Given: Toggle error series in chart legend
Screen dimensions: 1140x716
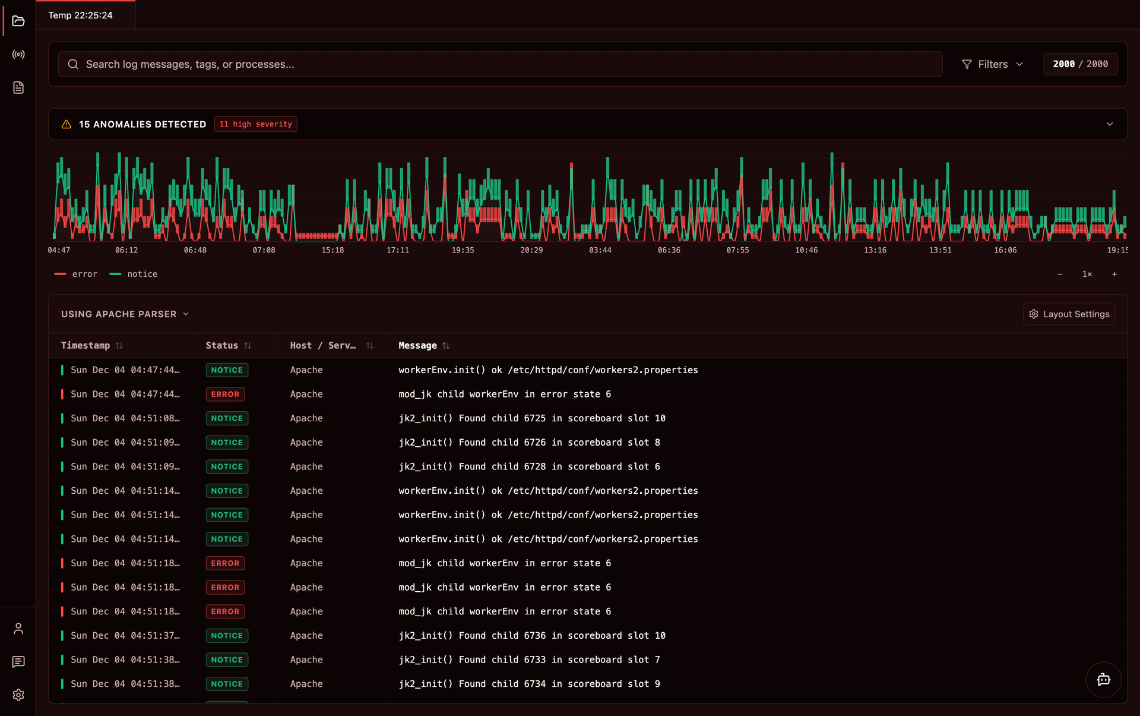Looking at the screenshot, I should tap(75, 274).
